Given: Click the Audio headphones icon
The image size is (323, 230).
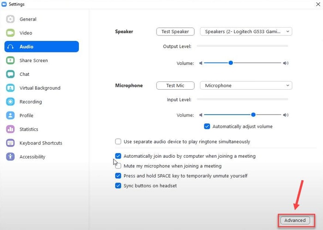Looking at the screenshot, I should click(x=10, y=47).
